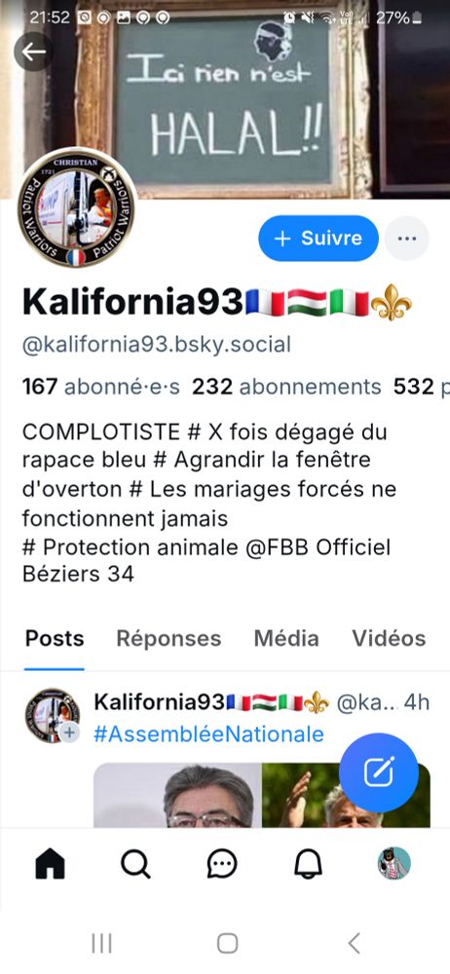
Task: Go to the Home feed icon
Action: [50, 863]
